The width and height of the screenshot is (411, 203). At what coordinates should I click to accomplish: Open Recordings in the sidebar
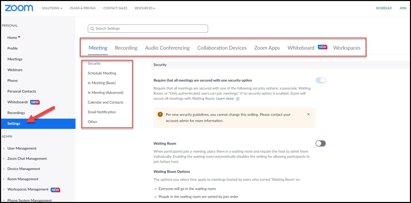click(x=16, y=113)
